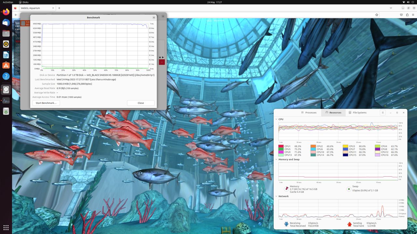Screen dimensions: 417x234
Task: Click the Start Benchmark button
Action: click(46, 103)
